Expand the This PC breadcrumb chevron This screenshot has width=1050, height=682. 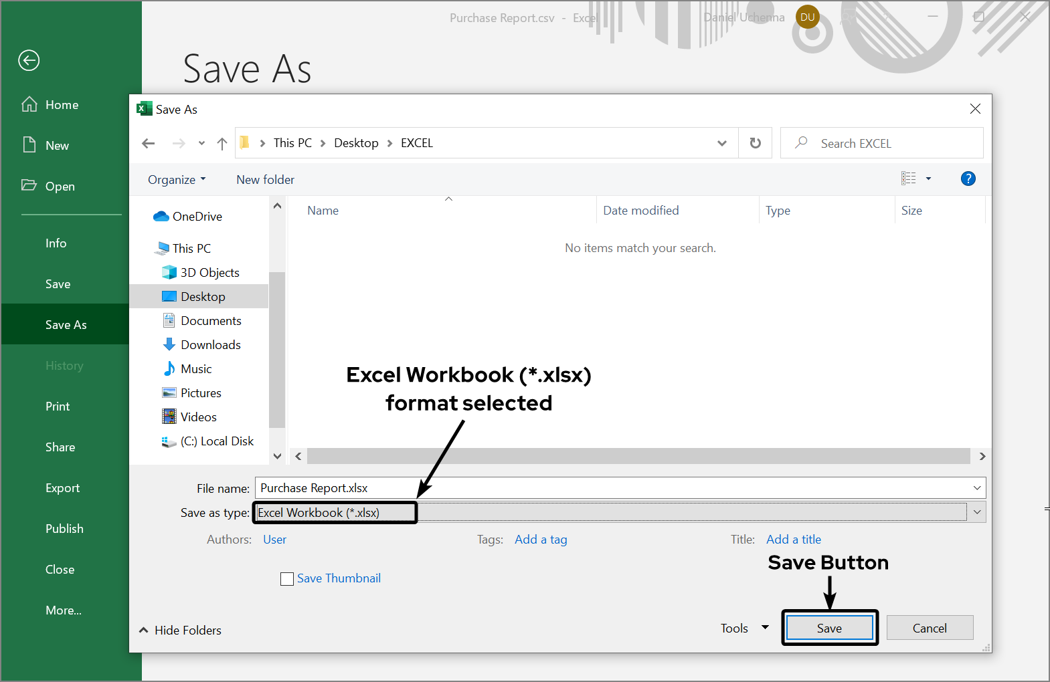click(323, 143)
